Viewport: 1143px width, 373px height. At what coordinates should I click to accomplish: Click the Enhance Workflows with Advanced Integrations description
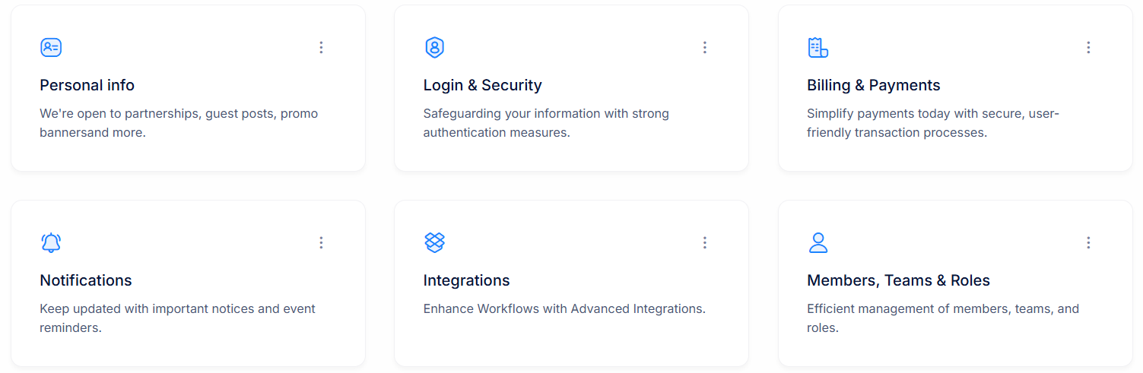pos(564,308)
